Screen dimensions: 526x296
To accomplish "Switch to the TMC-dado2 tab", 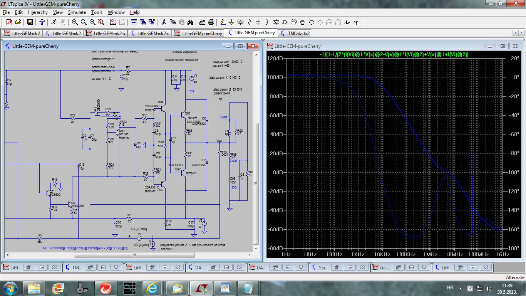I will click(x=294, y=33).
